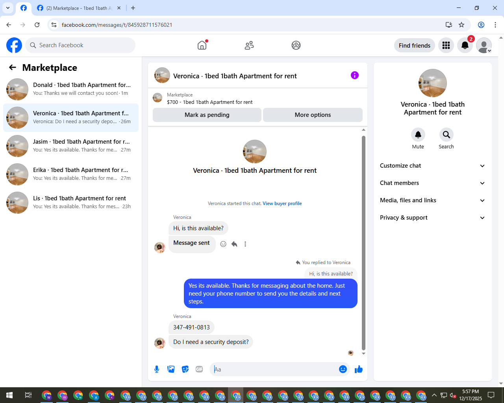
Task: Install app icon in address bar
Action: (x=449, y=25)
